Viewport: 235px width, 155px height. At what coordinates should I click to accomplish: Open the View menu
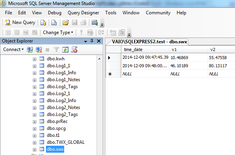click(37, 13)
